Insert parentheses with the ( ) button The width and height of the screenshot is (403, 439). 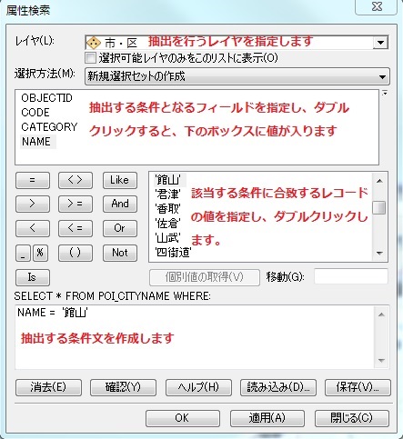click(76, 253)
